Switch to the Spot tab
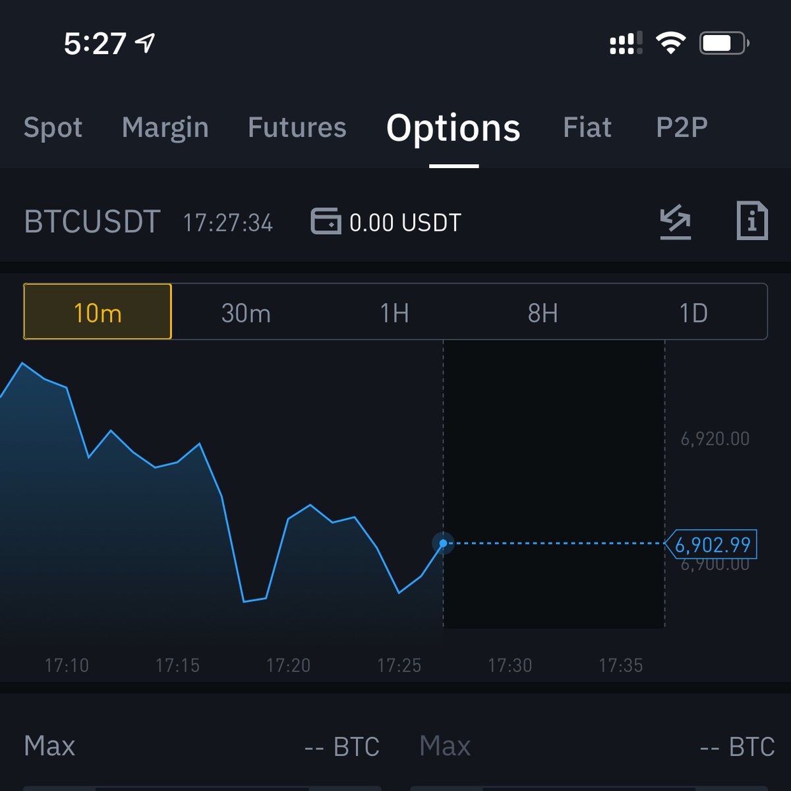Image resolution: width=791 pixels, height=791 pixels. pyautogui.click(x=53, y=127)
